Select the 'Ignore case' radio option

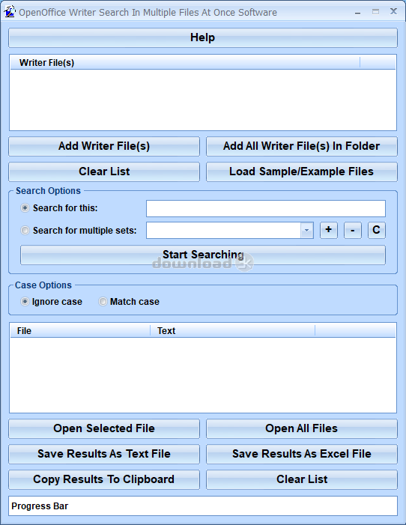(25, 302)
